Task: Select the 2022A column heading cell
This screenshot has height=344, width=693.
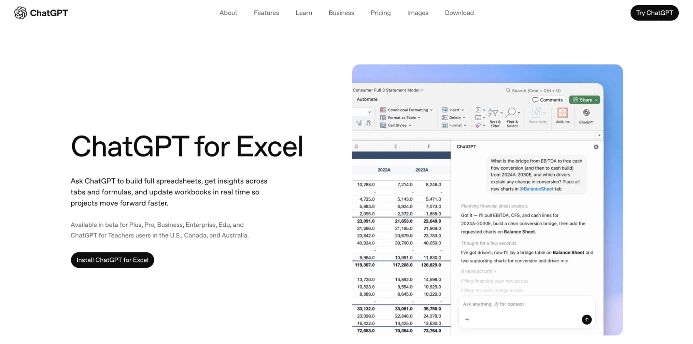Action: click(x=384, y=170)
